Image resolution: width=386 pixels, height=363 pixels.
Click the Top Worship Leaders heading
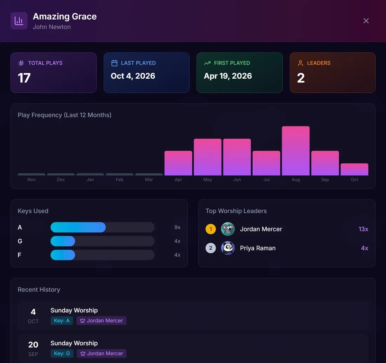pyautogui.click(x=236, y=211)
